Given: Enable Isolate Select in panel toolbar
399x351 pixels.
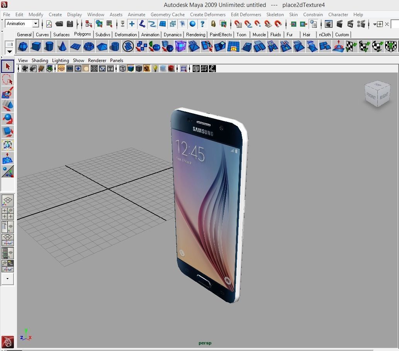Looking at the screenshot, I should click(183, 69).
